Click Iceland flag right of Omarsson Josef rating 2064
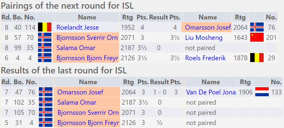Viewport: 284px width, 128px height. [x=257, y=27]
